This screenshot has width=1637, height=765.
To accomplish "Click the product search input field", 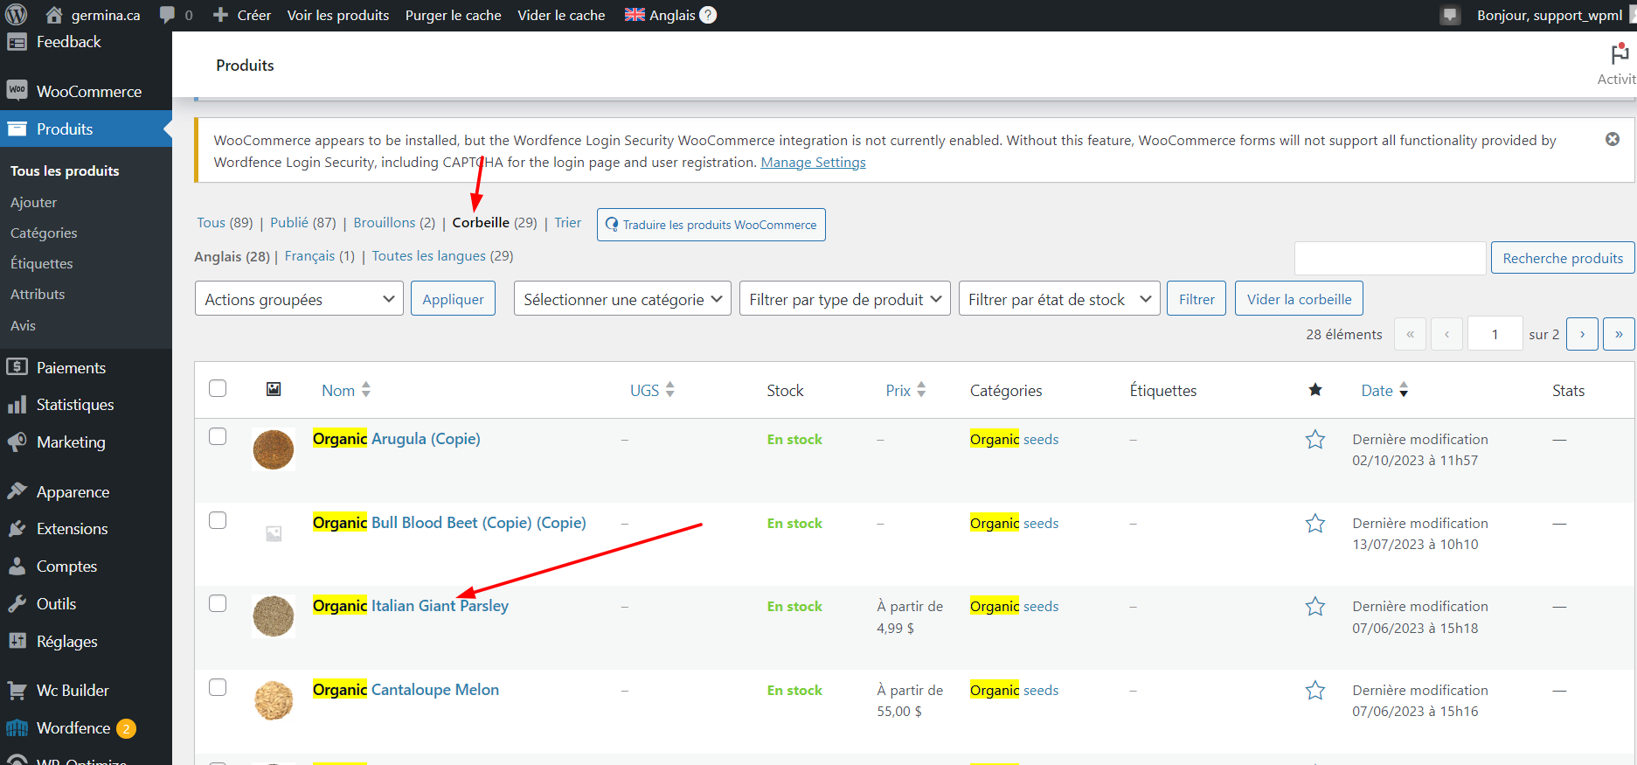I will (1390, 258).
